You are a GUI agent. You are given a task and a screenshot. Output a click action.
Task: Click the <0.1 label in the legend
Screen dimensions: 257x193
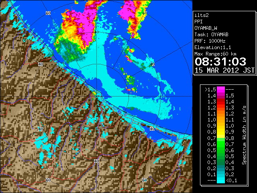231,181
